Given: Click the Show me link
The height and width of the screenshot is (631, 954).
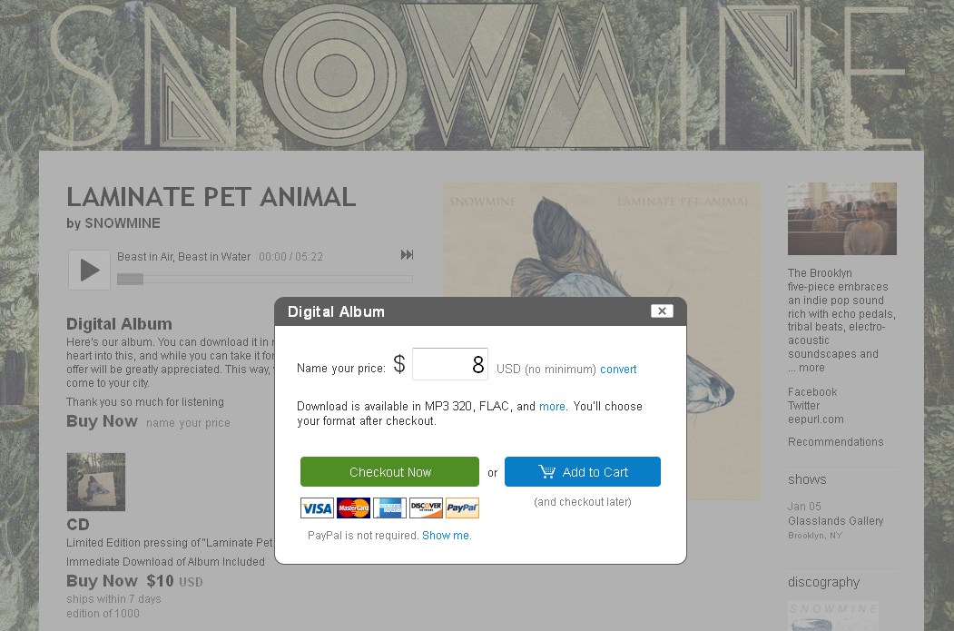Looking at the screenshot, I should click(x=446, y=536).
